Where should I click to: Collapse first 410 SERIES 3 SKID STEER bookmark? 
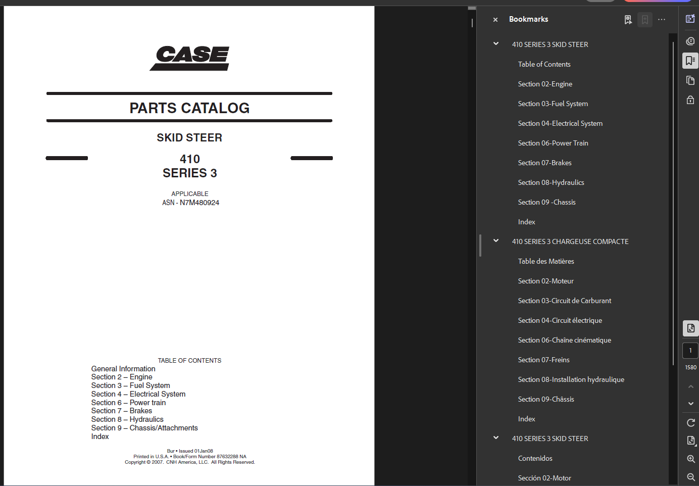tap(496, 44)
